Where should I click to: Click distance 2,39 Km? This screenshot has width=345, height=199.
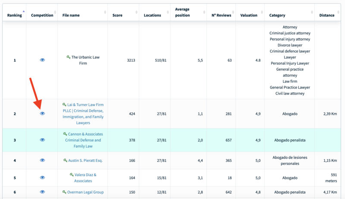pyautogui.click(x=330, y=114)
